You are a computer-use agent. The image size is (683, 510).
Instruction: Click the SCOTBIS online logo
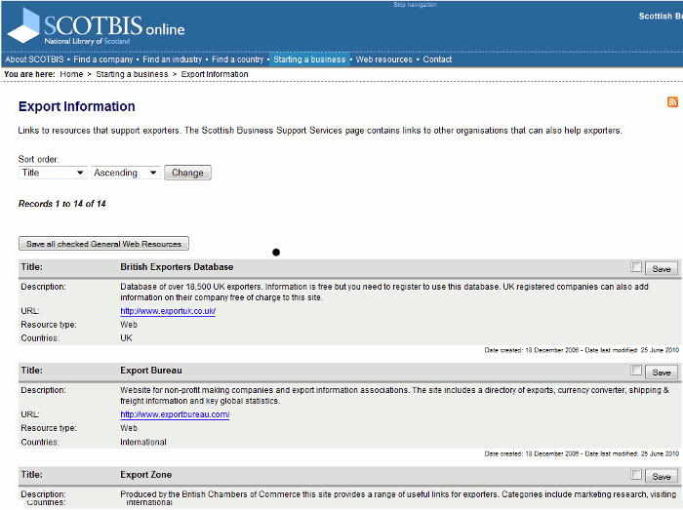pyautogui.click(x=97, y=26)
